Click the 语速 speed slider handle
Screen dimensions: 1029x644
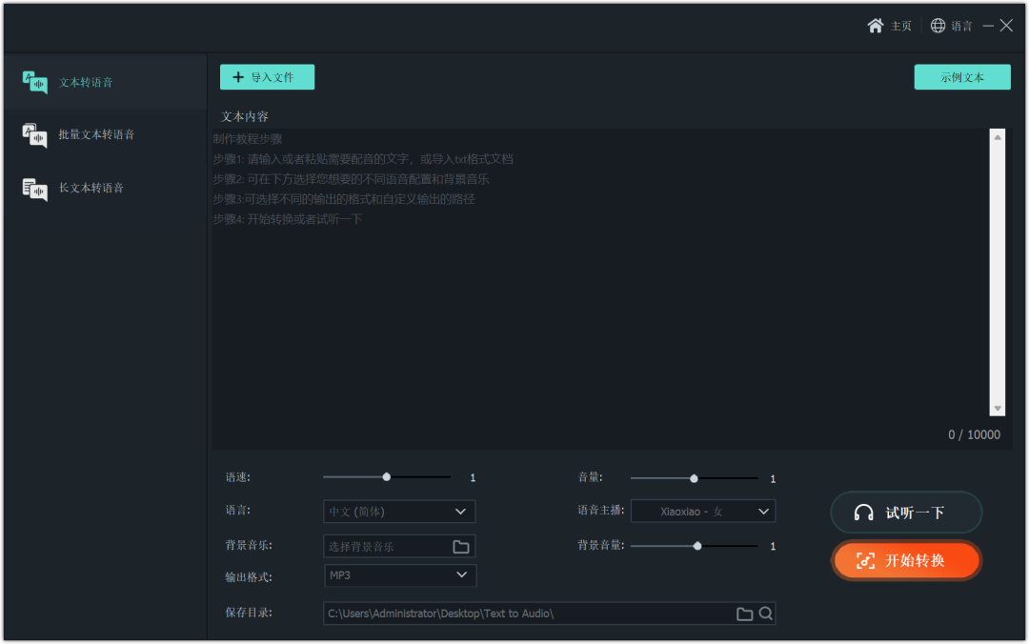pyautogui.click(x=387, y=477)
